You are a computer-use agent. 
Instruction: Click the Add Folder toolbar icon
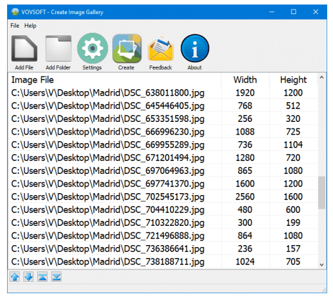click(x=58, y=49)
